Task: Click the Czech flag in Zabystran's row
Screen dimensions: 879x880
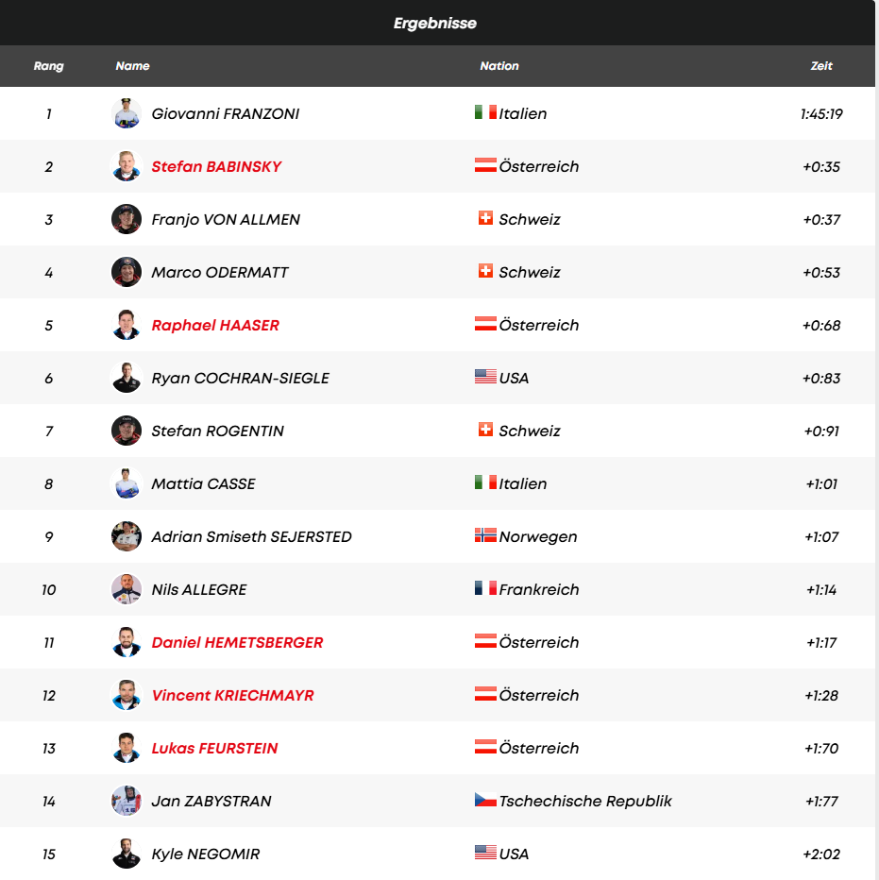Action: click(485, 800)
